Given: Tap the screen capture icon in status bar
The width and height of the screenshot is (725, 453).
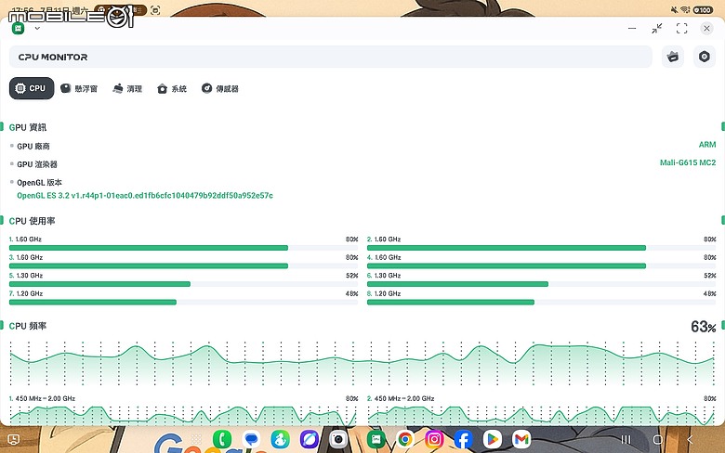Looking at the screenshot, I should coord(155,10).
